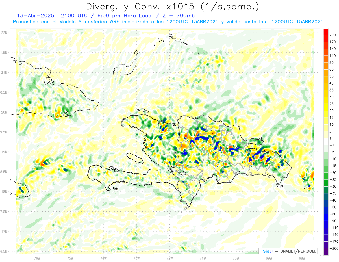Click the latitude label "6.5N"

[4, 251]
